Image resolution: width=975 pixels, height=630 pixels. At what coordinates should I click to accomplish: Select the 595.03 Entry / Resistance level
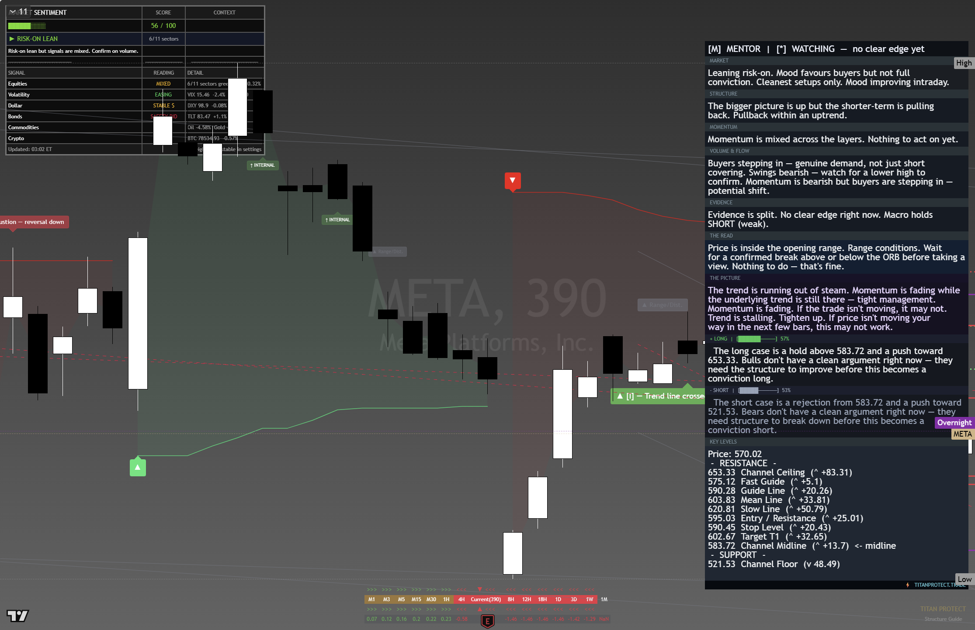pyautogui.click(x=785, y=518)
